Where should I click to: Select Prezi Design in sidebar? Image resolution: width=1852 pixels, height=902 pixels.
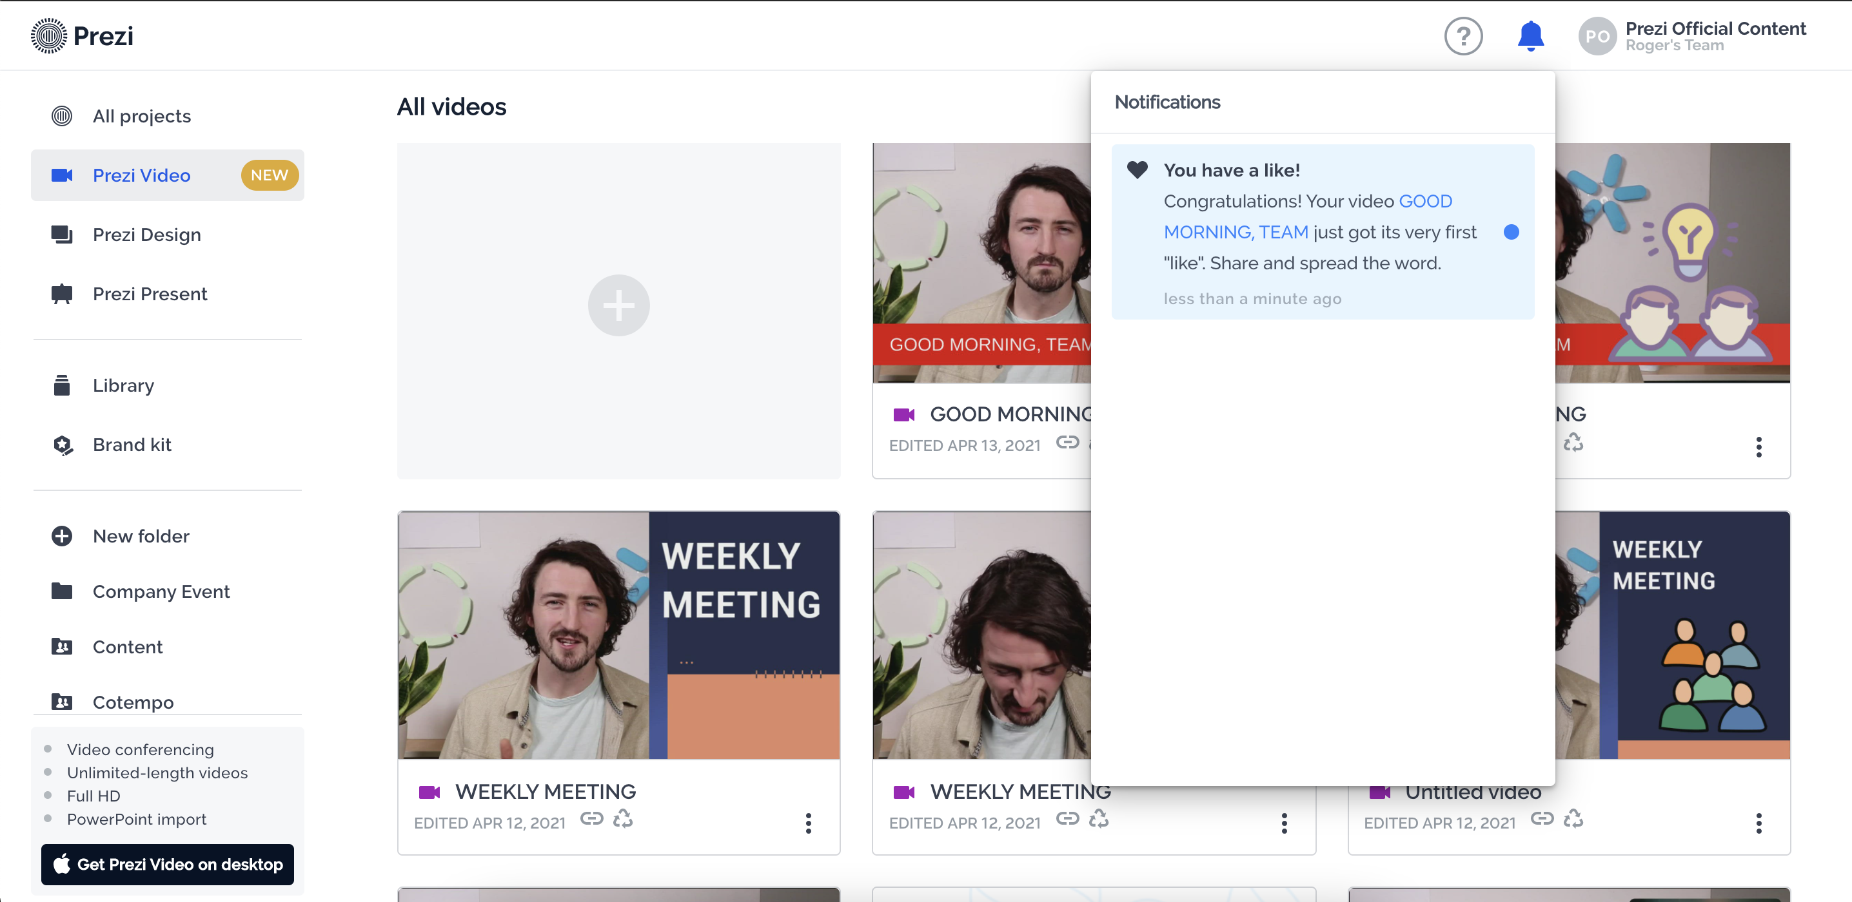point(146,235)
